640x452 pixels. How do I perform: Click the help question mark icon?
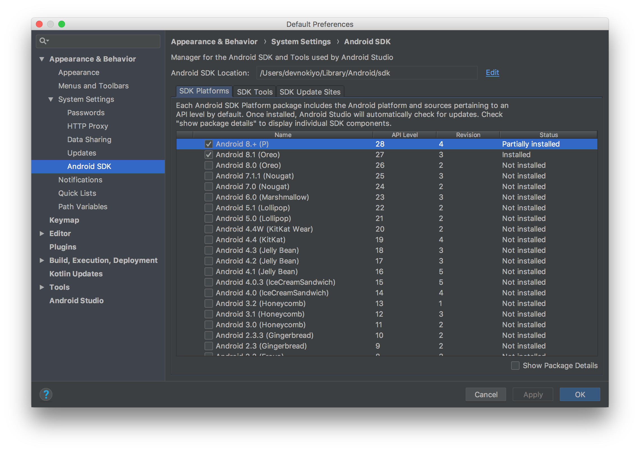46,394
